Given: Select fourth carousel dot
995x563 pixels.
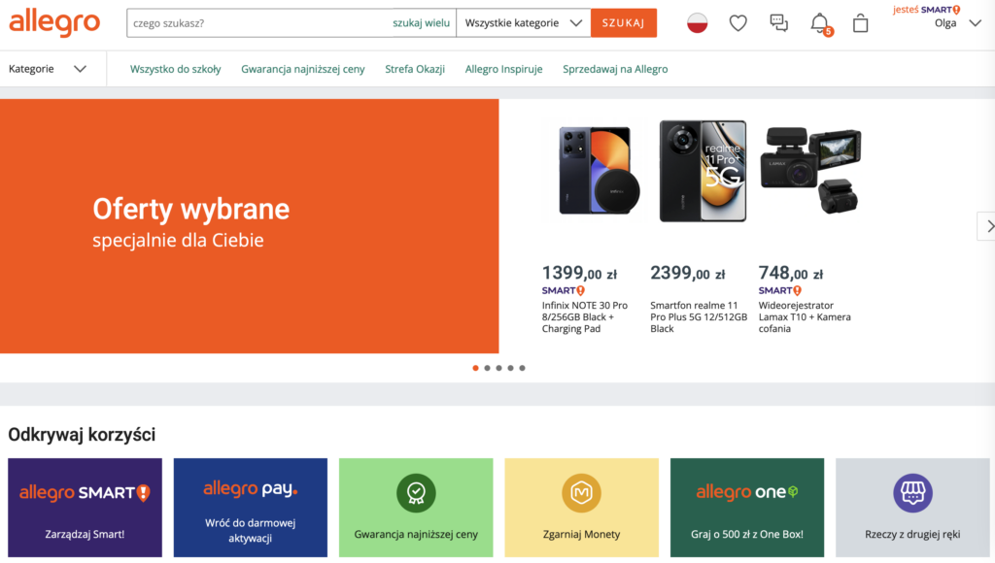Looking at the screenshot, I should click(510, 368).
